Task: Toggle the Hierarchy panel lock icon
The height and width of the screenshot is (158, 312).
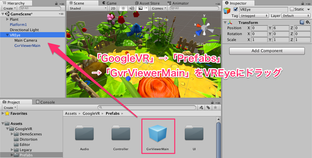Action: (56, 4)
